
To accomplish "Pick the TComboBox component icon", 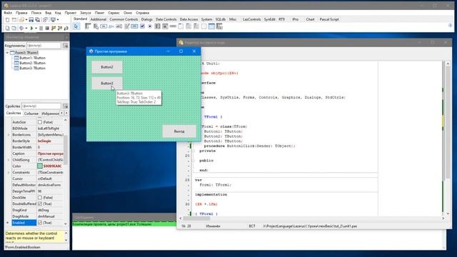I will click(x=165, y=26).
